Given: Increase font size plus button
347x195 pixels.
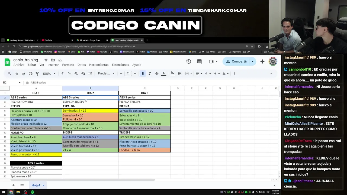Looking at the screenshot, I should (x=135, y=73).
